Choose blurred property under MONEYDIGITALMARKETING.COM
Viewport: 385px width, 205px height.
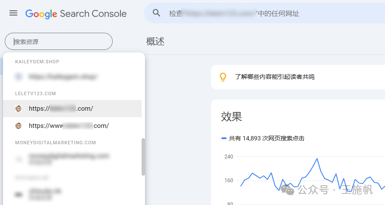[72, 159]
